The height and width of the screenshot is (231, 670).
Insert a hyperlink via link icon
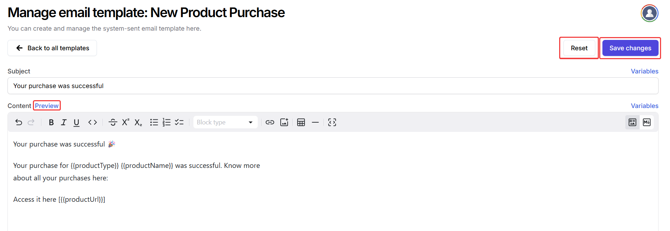270,122
